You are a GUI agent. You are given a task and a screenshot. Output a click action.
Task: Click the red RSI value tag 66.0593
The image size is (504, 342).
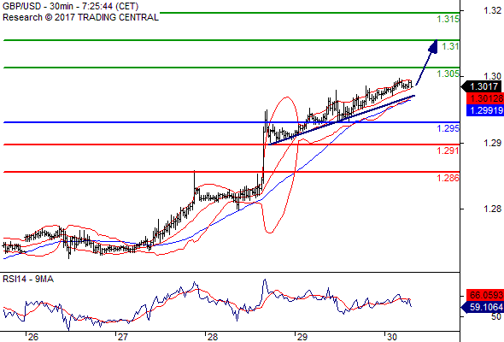click(x=484, y=295)
